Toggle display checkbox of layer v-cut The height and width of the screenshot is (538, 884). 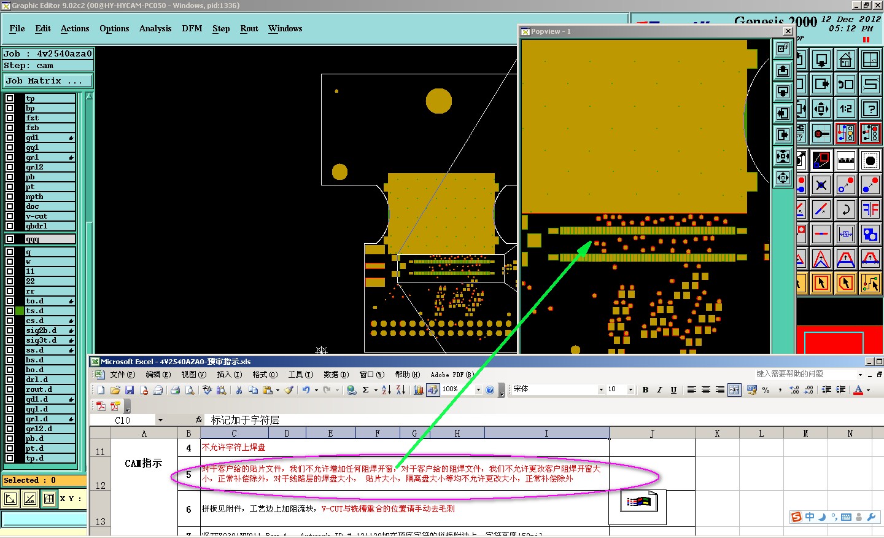[10, 216]
